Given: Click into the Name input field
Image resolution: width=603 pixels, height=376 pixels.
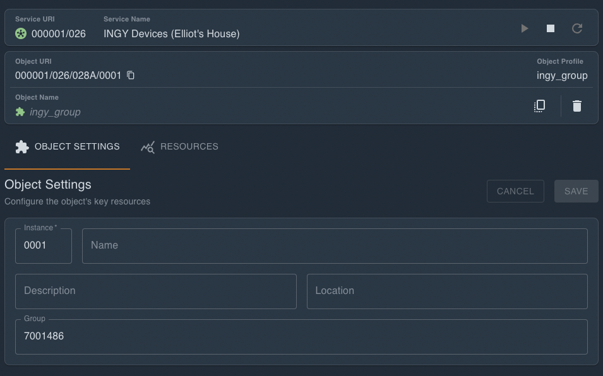Looking at the screenshot, I should coord(335,245).
